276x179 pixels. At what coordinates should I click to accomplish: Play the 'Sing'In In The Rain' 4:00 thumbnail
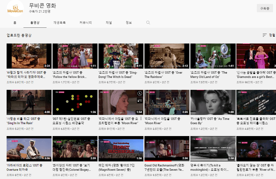29,102
